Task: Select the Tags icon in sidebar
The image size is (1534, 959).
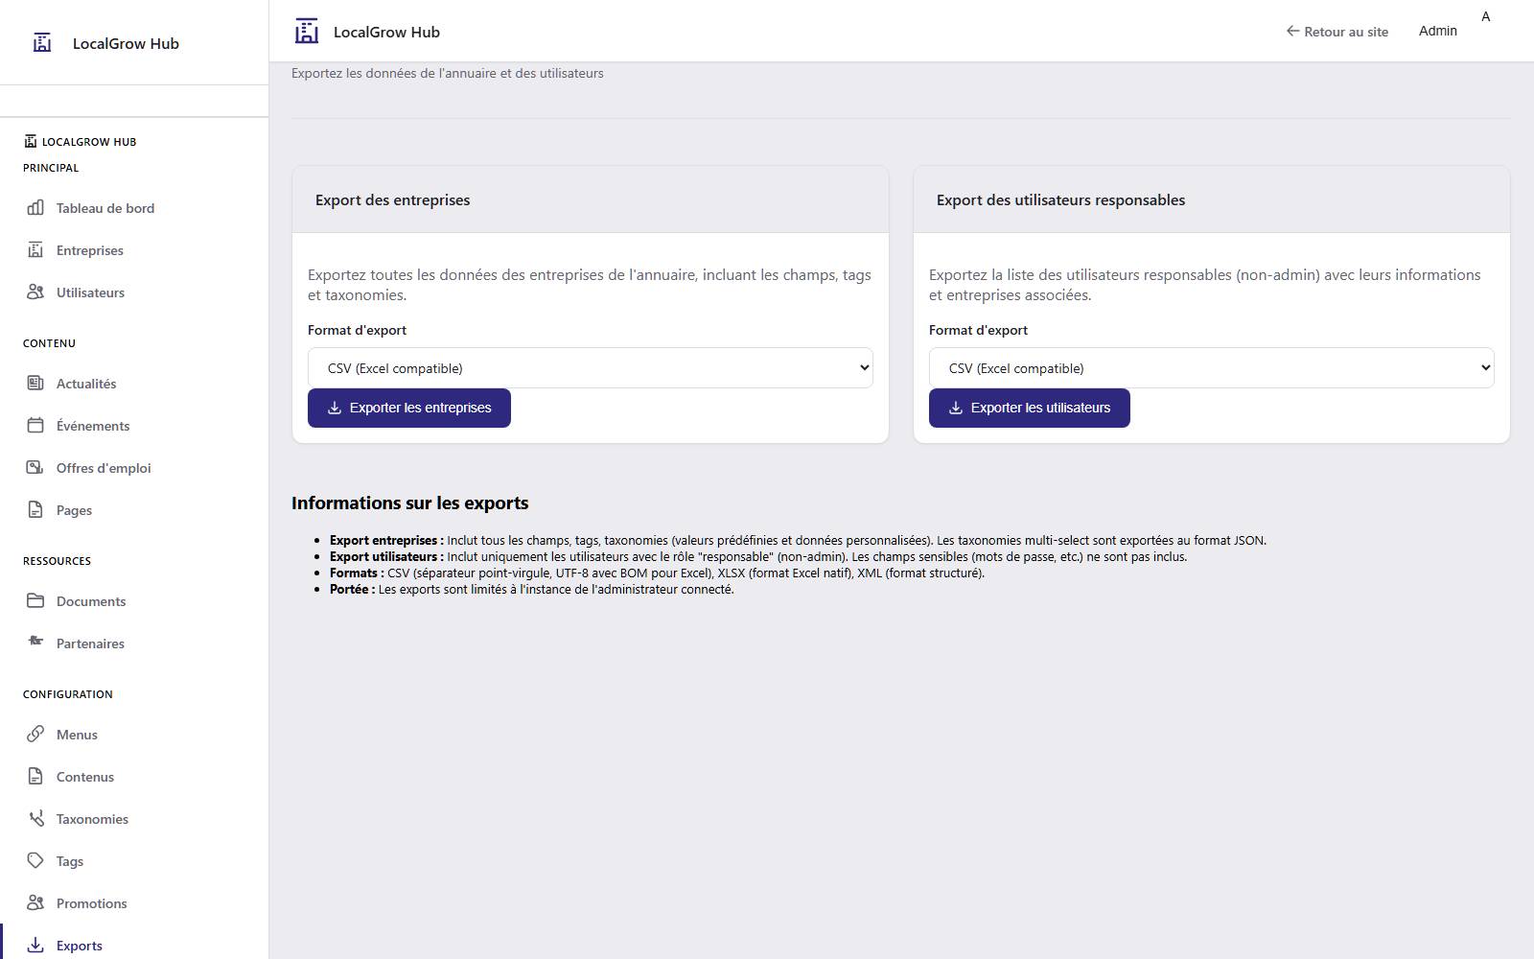Action: [35, 860]
